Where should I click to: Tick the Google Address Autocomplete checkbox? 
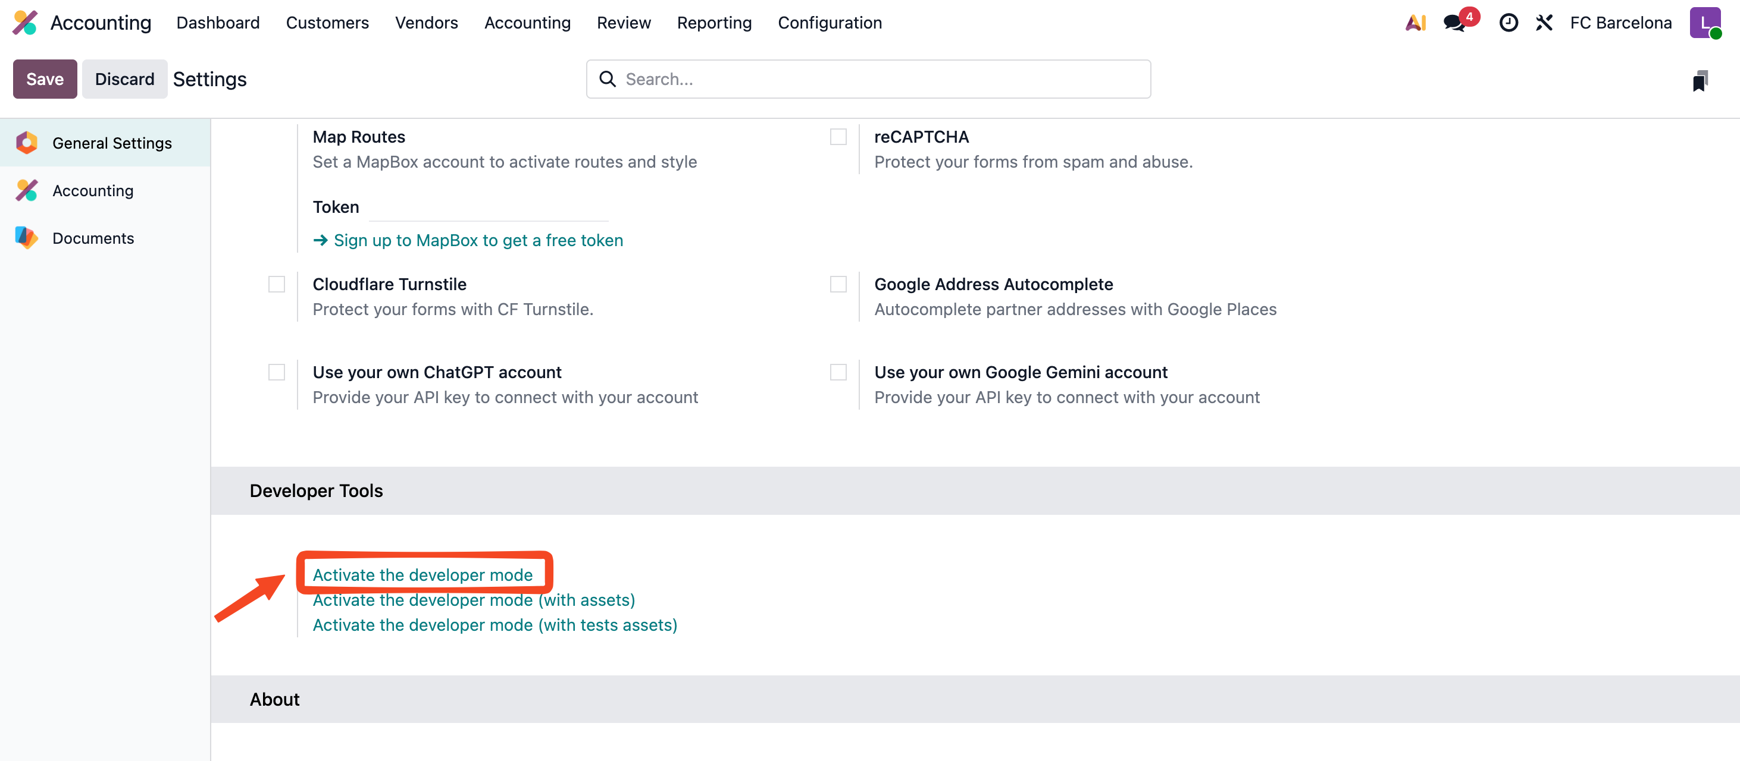(x=838, y=284)
